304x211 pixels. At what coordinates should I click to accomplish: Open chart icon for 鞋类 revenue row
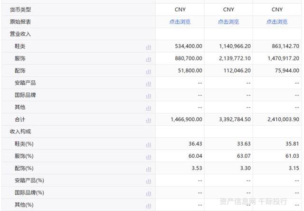click(149, 47)
